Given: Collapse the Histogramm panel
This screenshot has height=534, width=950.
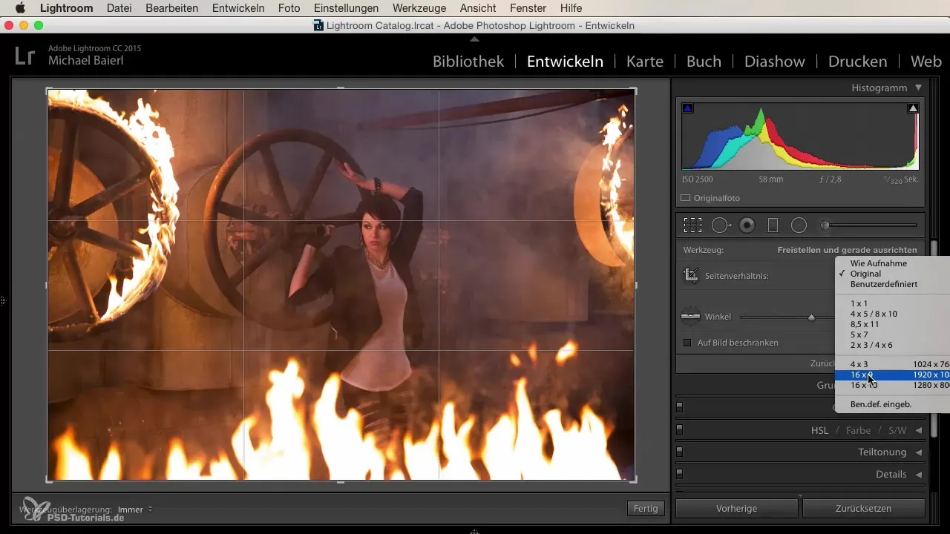Looking at the screenshot, I should (919, 88).
